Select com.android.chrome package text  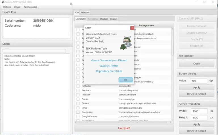(x=129, y=117)
